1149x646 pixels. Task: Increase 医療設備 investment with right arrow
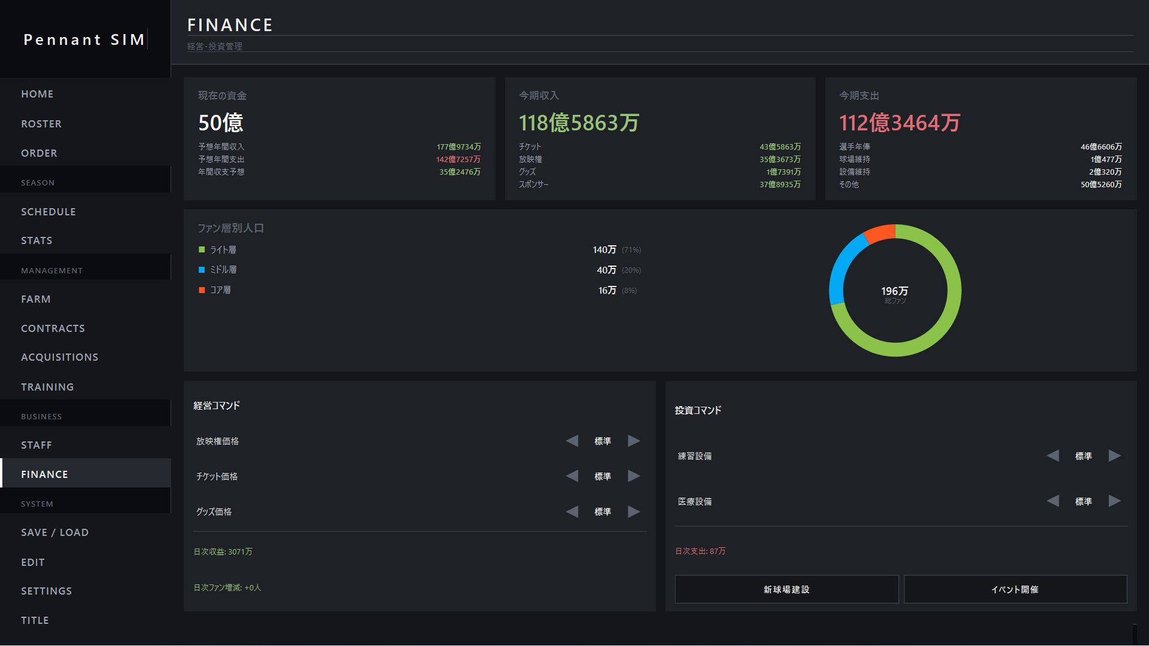click(1114, 501)
